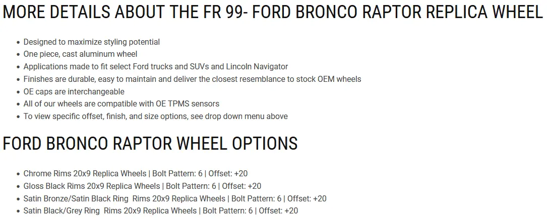Select the 'One piece, cast aluminum wheel' line

tap(80, 54)
